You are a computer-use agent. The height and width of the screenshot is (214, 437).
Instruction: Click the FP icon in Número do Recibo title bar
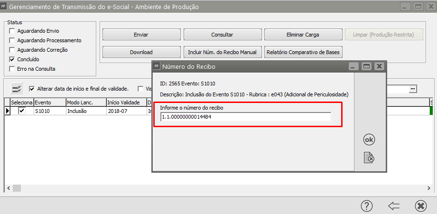157,66
